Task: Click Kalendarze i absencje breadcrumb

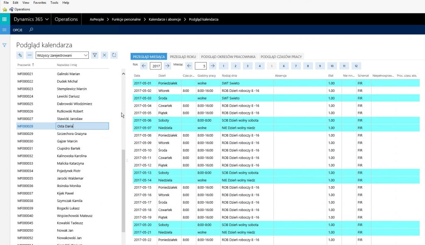Action: pos(165,19)
